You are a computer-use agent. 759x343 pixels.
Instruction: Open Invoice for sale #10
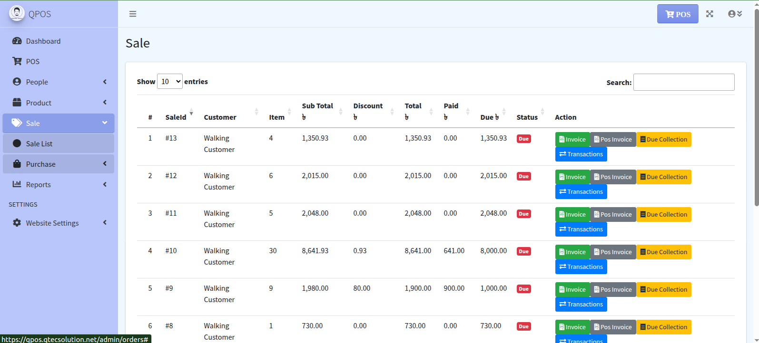coord(572,252)
